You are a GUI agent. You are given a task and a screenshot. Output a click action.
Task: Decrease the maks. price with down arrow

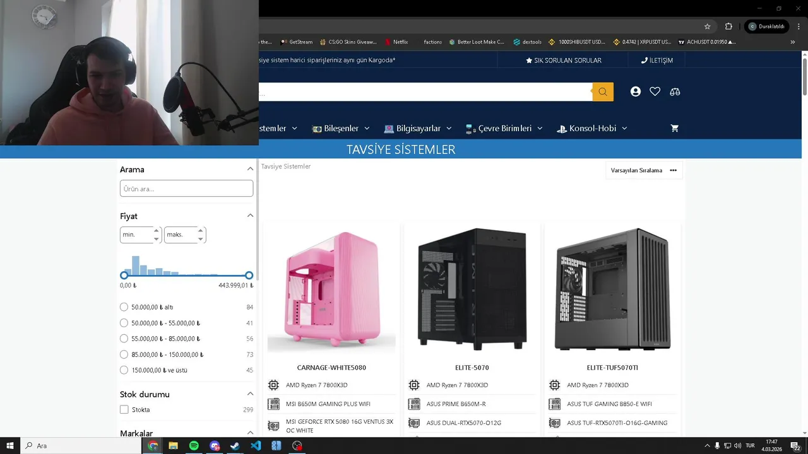[x=201, y=239]
